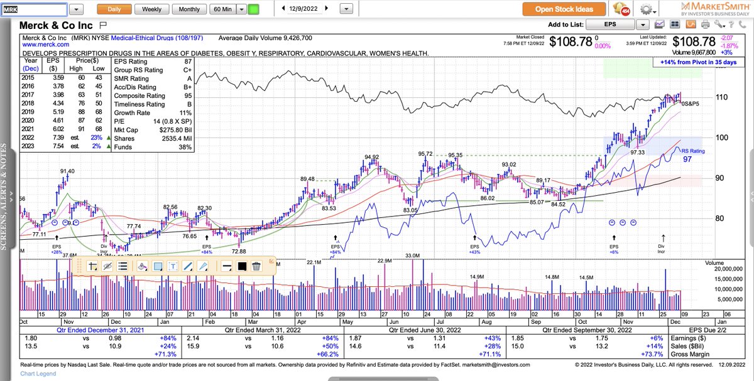This screenshot has height=381, width=754.
Task: Open the Add to List arrow dropdown
Action: tap(642, 24)
